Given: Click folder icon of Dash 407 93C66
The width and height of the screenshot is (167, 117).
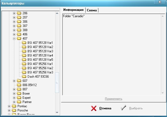Looking at the screenshot, I should pos(24,76).
